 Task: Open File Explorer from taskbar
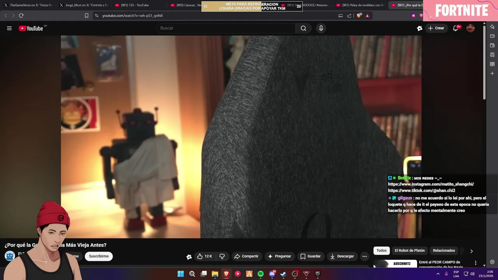pyautogui.click(x=215, y=274)
